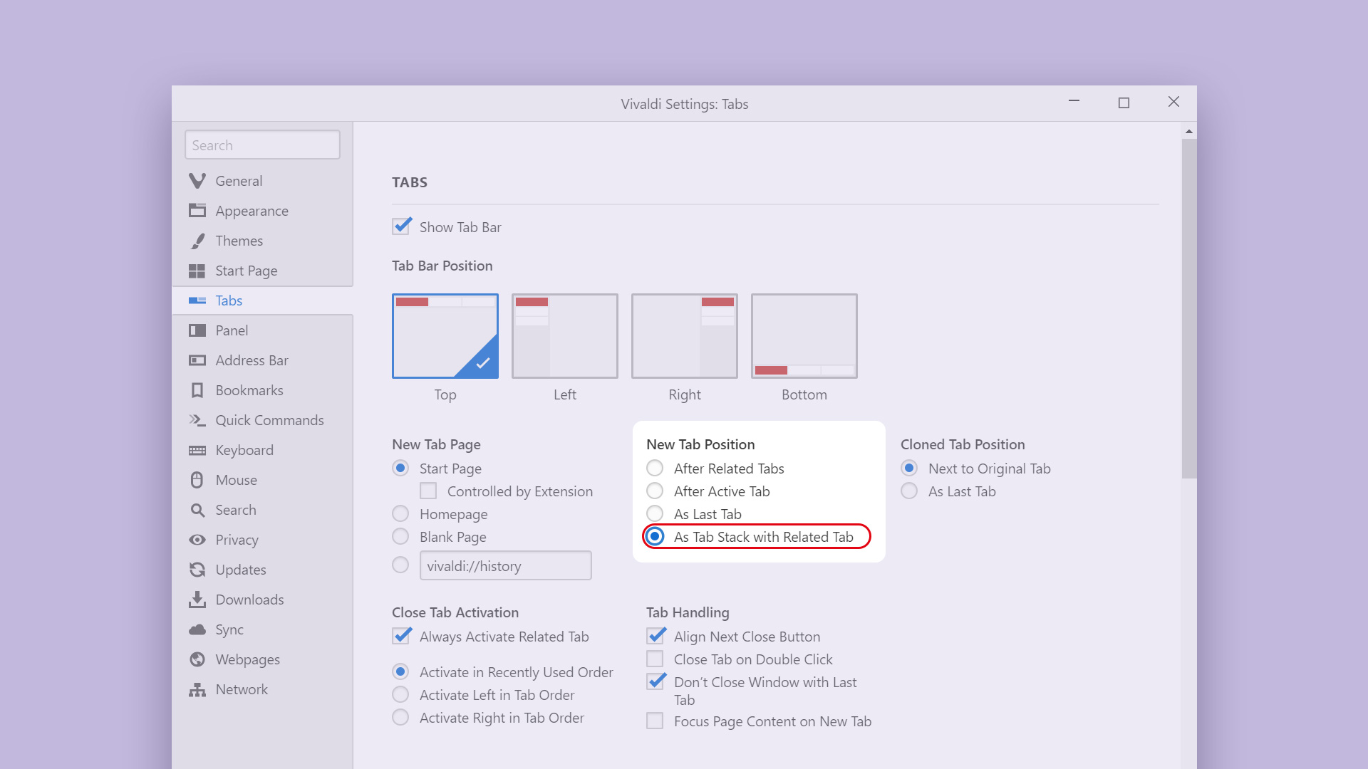Click the Search settings field
Image resolution: width=1368 pixels, height=769 pixels.
coord(261,145)
